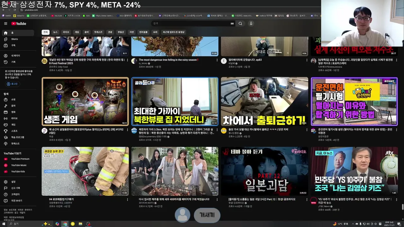This screenshot has height=227, width=404.
Task: Click the search magnifier button
Action: point(240,23)
